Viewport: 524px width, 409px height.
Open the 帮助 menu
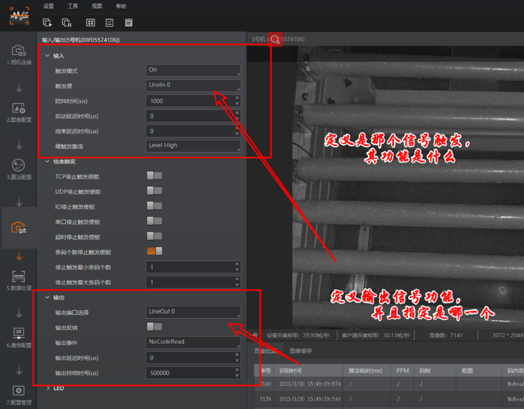[121, 6]
